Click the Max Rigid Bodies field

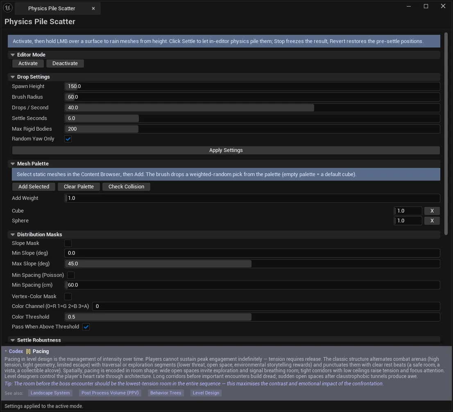click(252, 129)
